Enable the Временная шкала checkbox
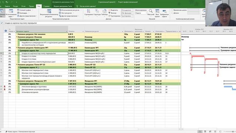 coord(172,10)
